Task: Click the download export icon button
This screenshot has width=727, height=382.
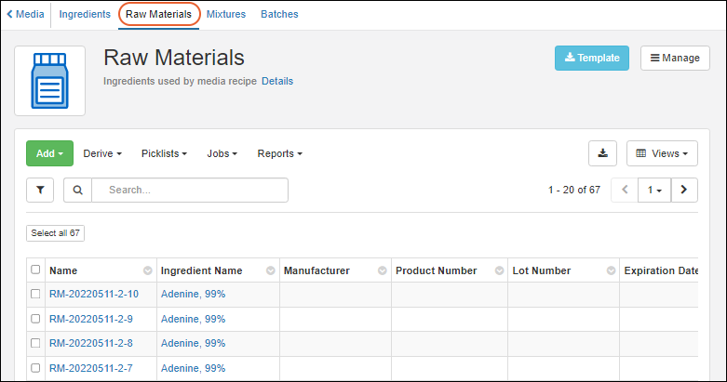Action: (602, 153)
